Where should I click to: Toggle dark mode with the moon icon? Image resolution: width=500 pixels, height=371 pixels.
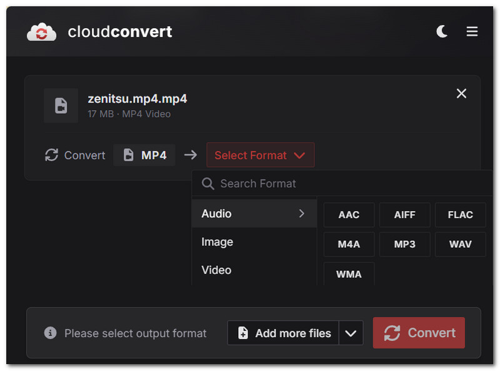coord(442,31)
